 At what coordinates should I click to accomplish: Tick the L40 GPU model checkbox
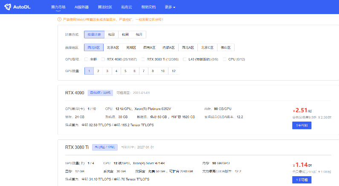(x=185, y=59)
